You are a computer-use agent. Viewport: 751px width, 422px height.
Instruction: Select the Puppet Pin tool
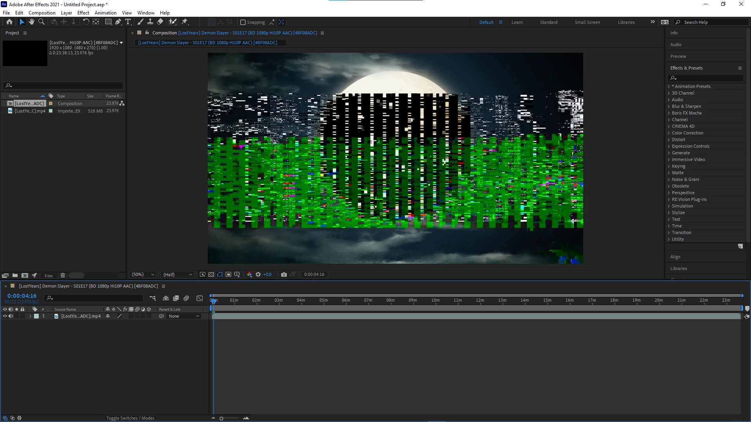coord(185,22)
